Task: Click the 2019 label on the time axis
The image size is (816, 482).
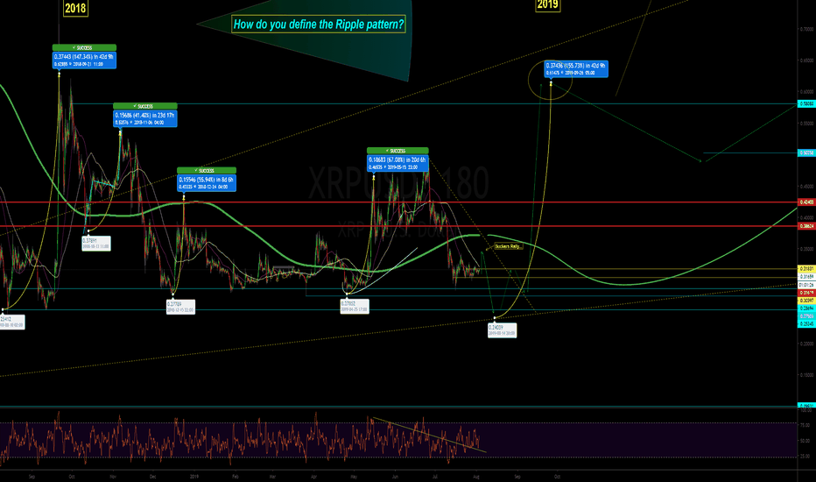Action: 194,476
